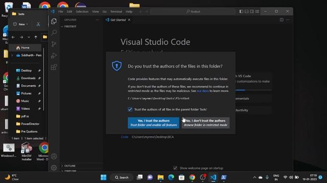Screen dimensions: 327x183
Task: Click the Cut icon in File Explorer
Action: point(38,24)
